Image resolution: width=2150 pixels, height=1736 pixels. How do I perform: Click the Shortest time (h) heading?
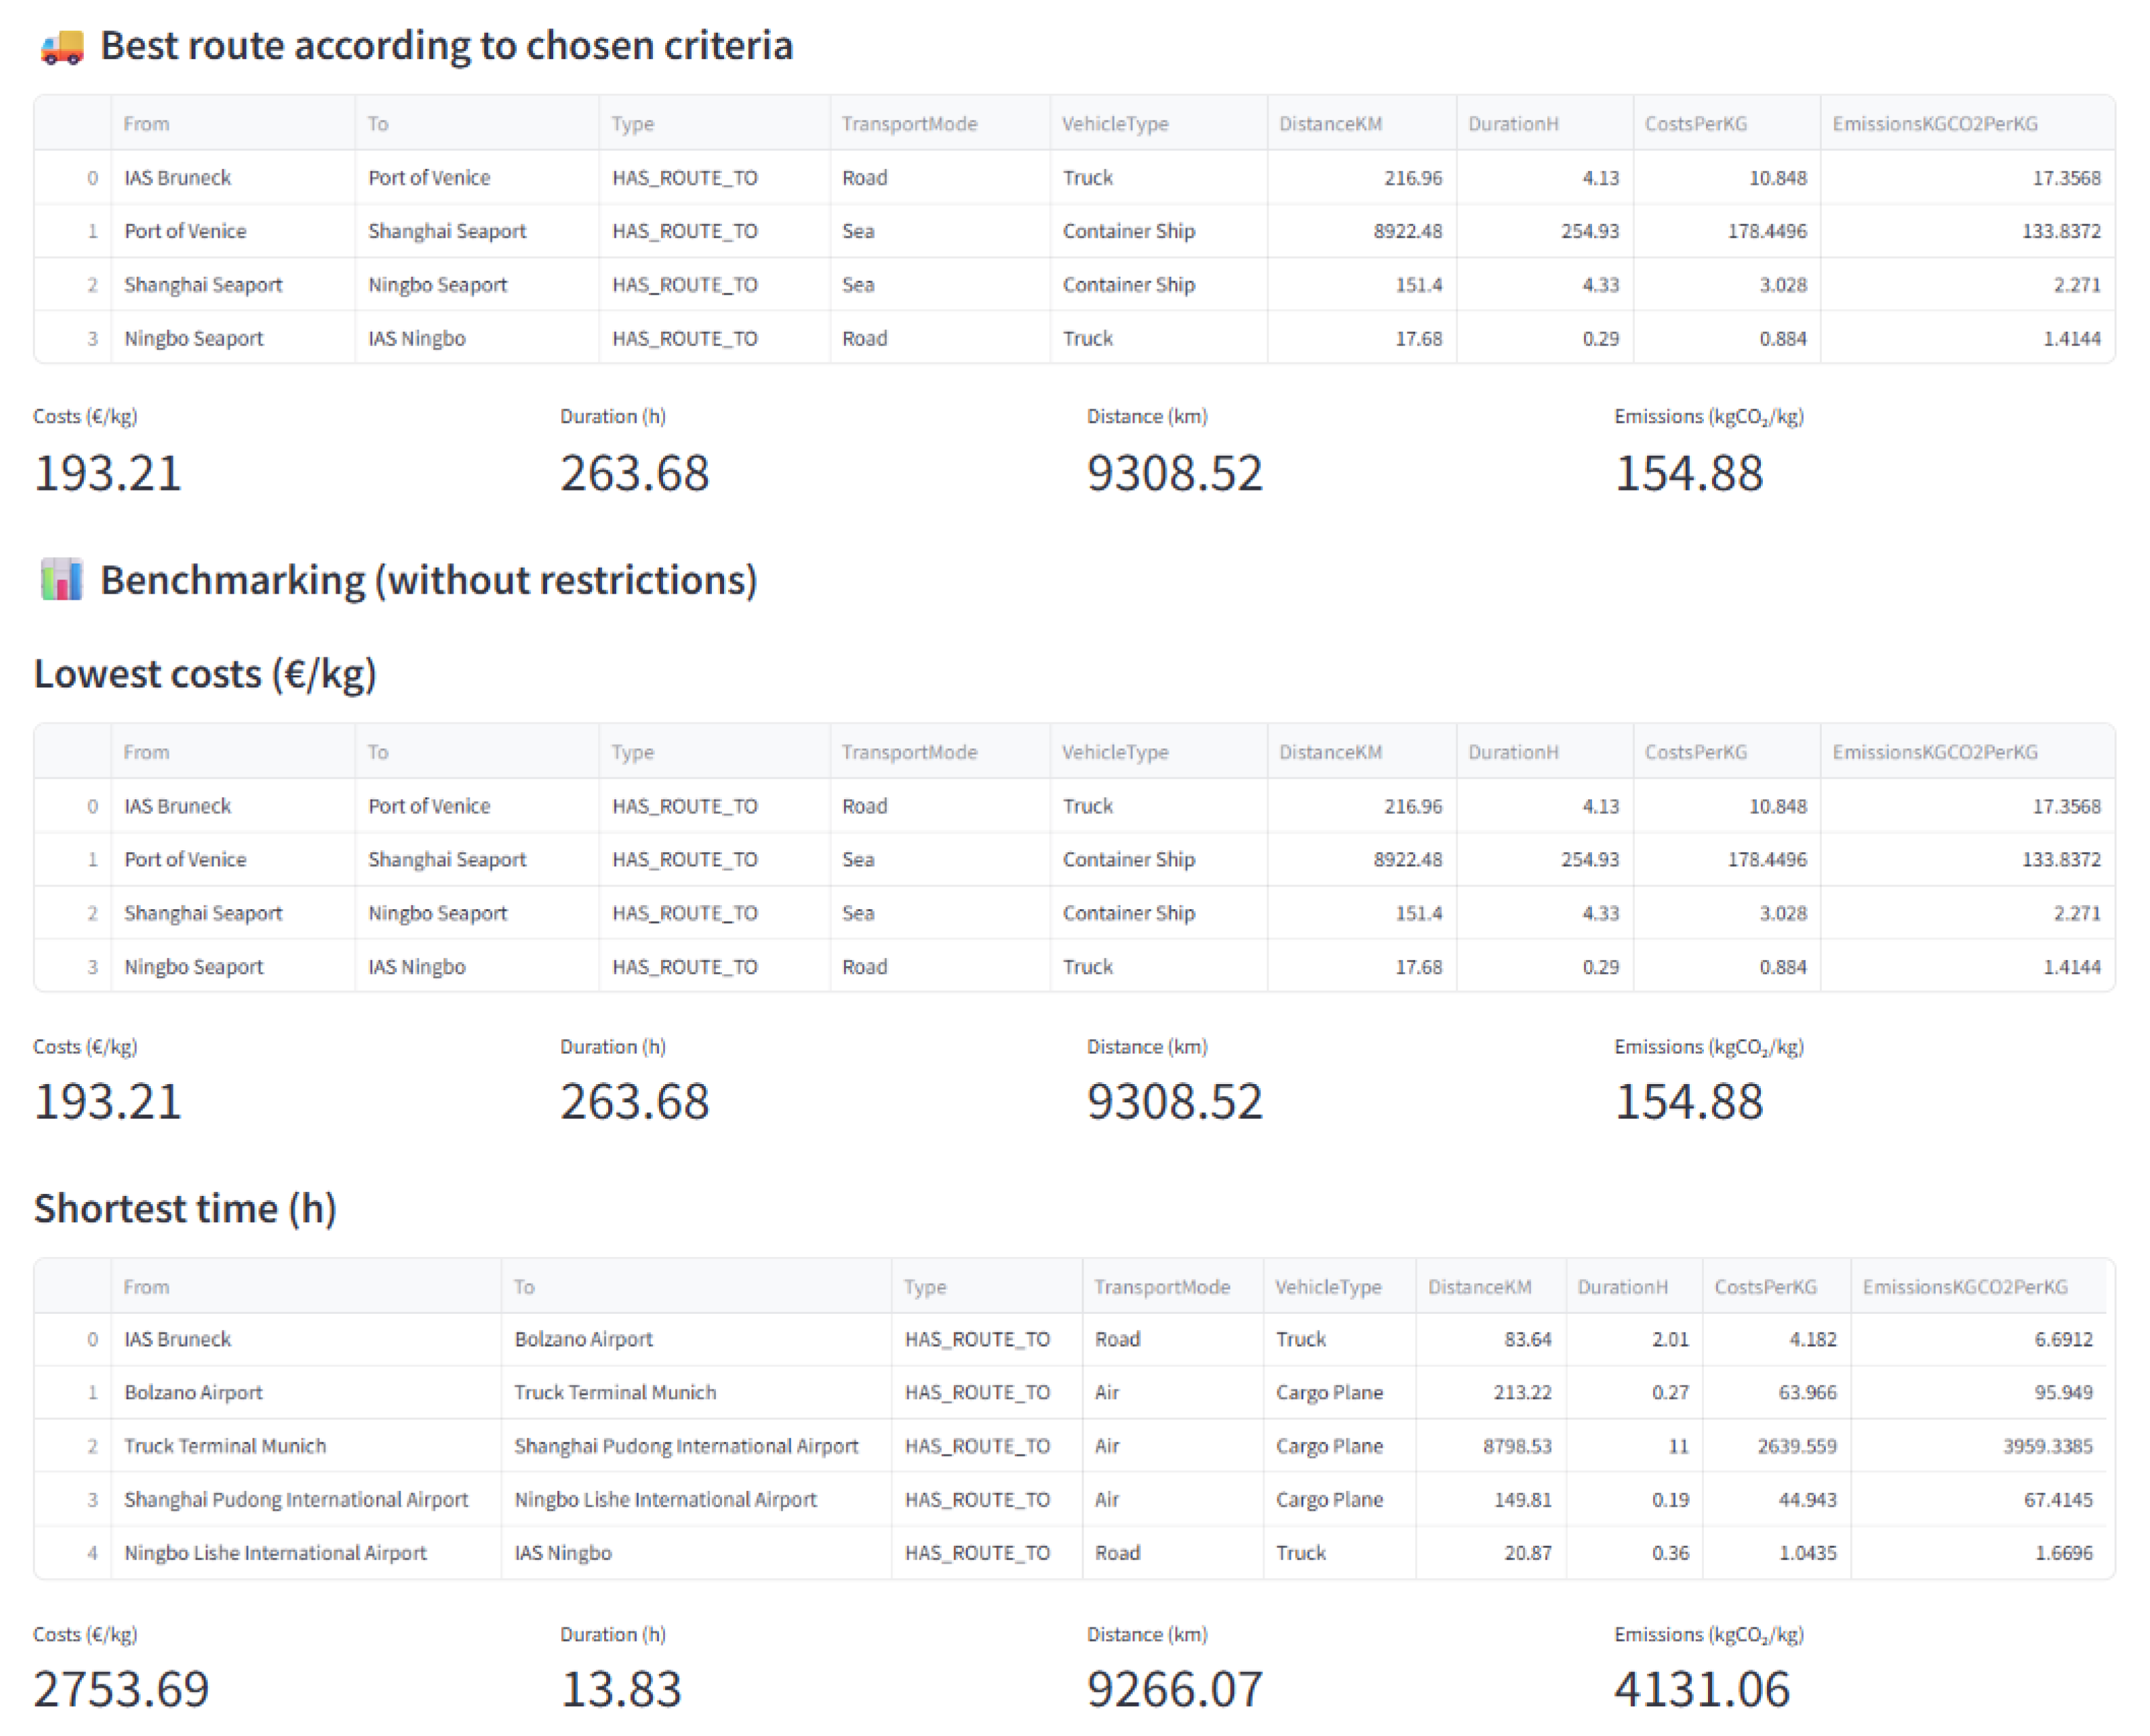[185, 1208]
